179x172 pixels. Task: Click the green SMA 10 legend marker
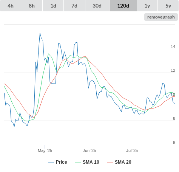coord(78,162)
